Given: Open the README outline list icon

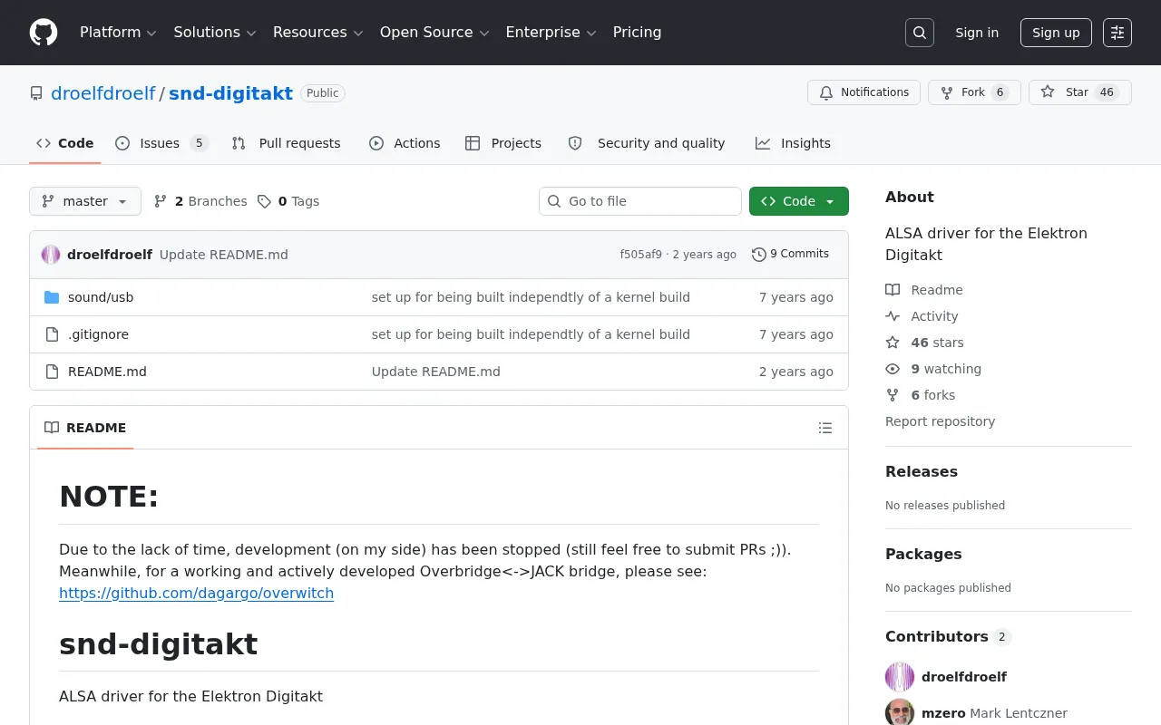Looking at the screenshot, I should tap(825, 428).
